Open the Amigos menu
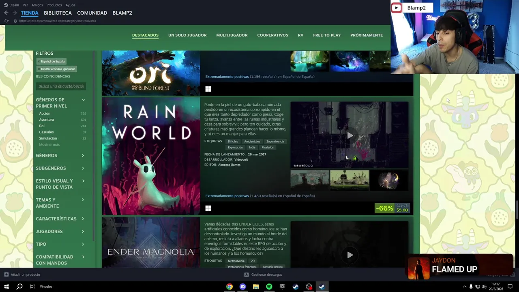The height and width of the screenshot is (292, 519). coord(37,5)
